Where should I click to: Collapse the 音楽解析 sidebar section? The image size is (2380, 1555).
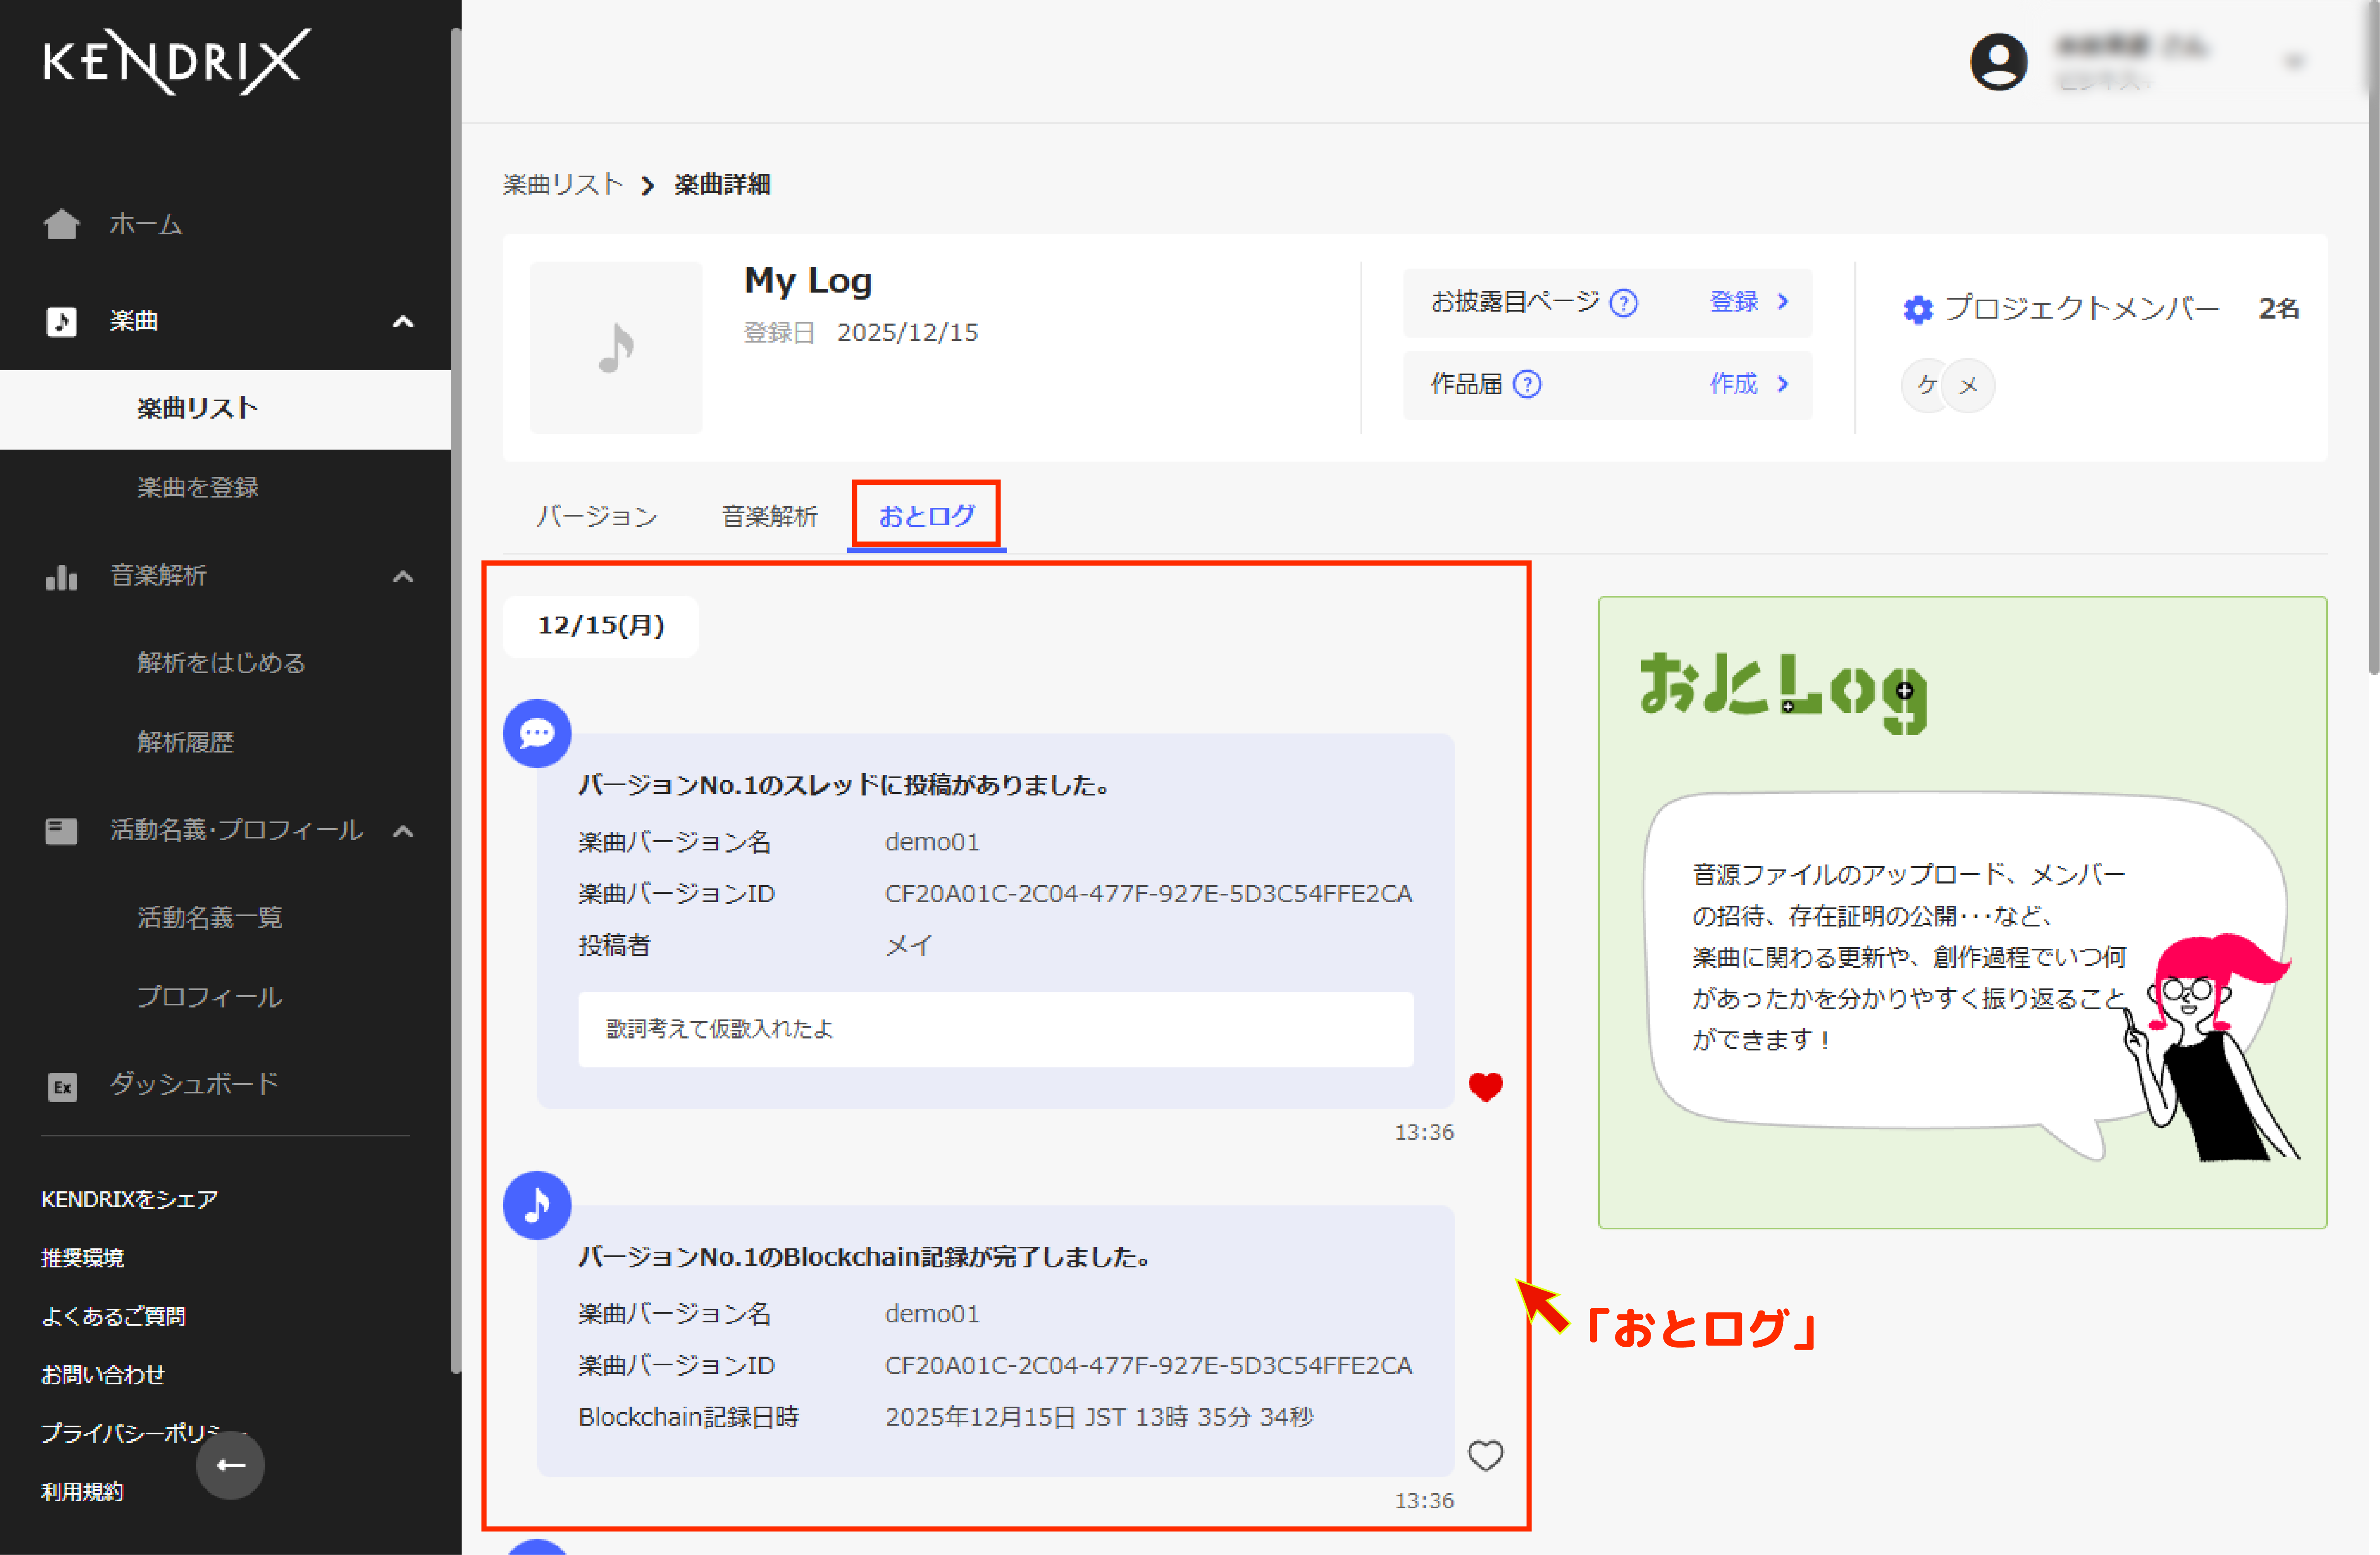coord(403,576)
